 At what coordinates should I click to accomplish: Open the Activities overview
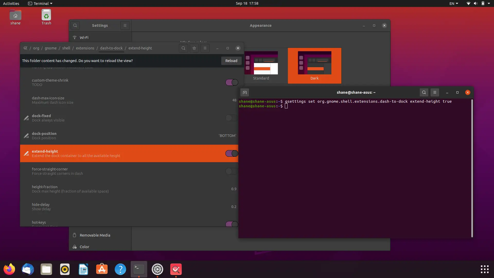point(11,3)
